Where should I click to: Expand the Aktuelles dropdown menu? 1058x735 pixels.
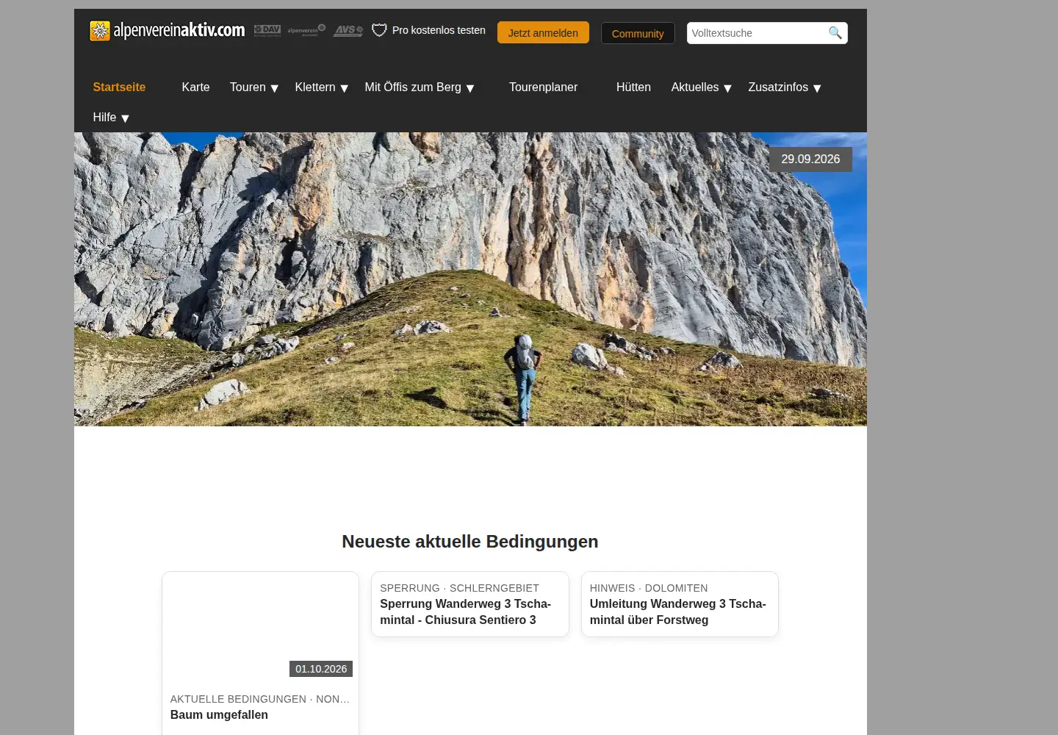point(701,87)
